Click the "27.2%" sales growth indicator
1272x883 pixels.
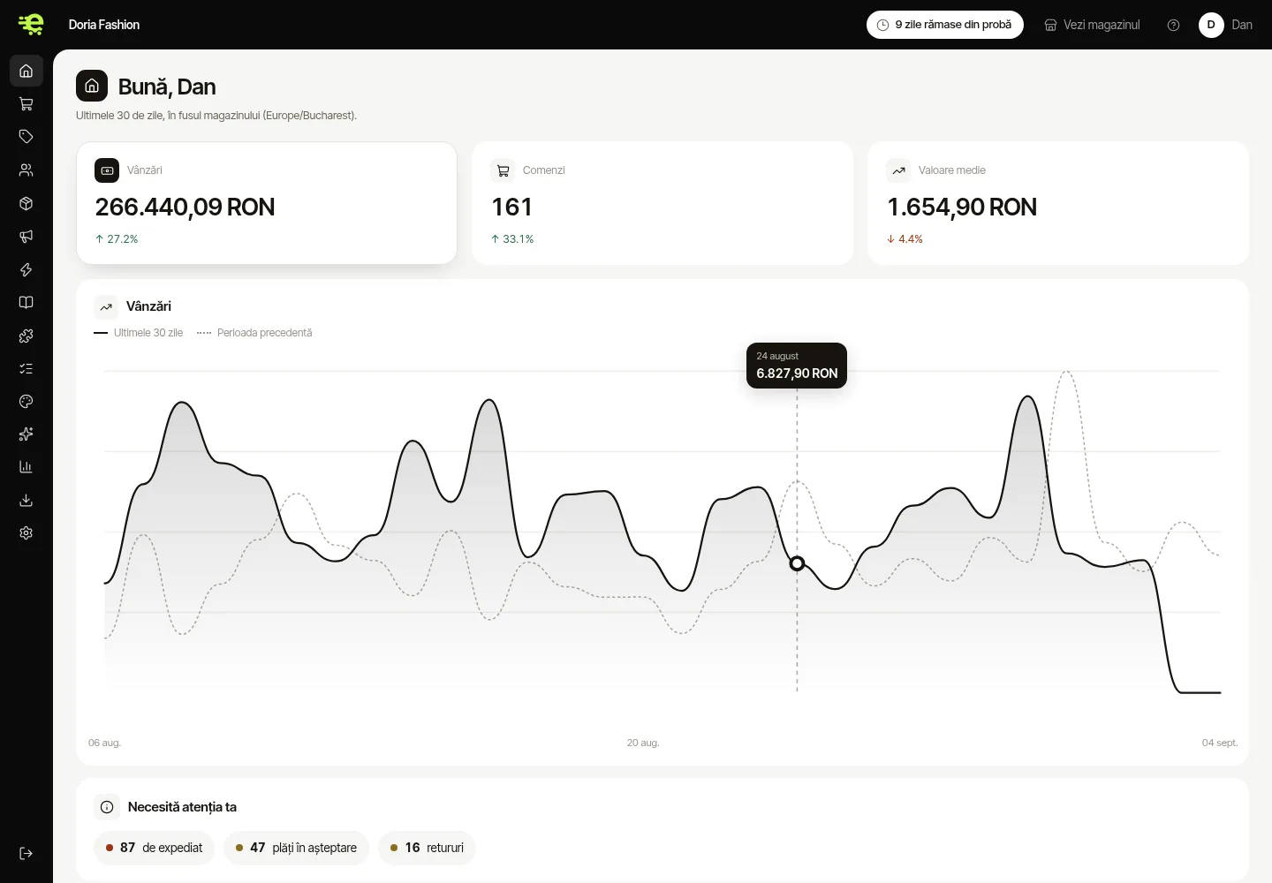point(117,239)
